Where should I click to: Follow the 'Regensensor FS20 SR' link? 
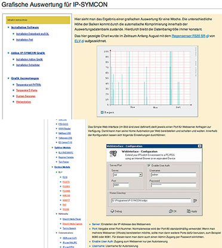click(189, 36)
